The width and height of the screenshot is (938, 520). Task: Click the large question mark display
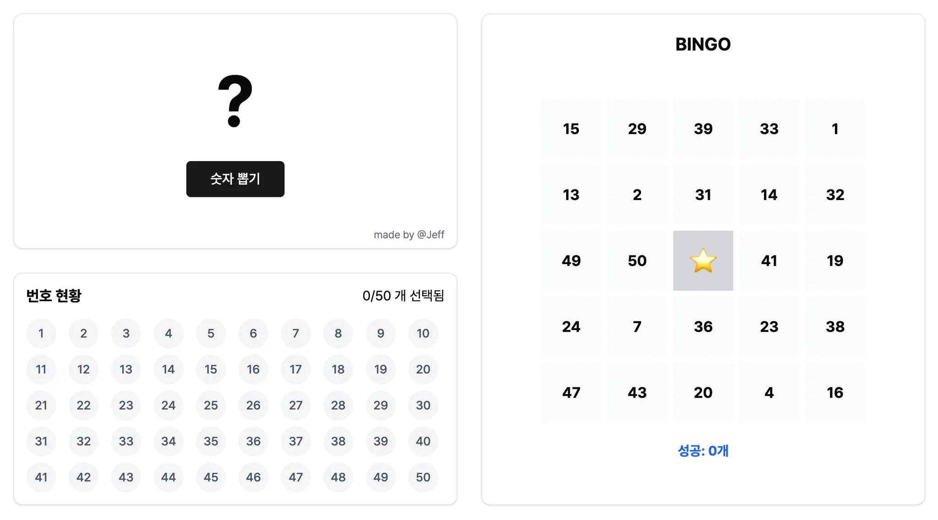point(235,101)
